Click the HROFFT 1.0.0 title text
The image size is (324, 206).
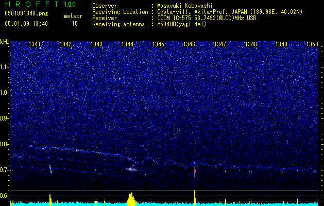click(40, 4)
